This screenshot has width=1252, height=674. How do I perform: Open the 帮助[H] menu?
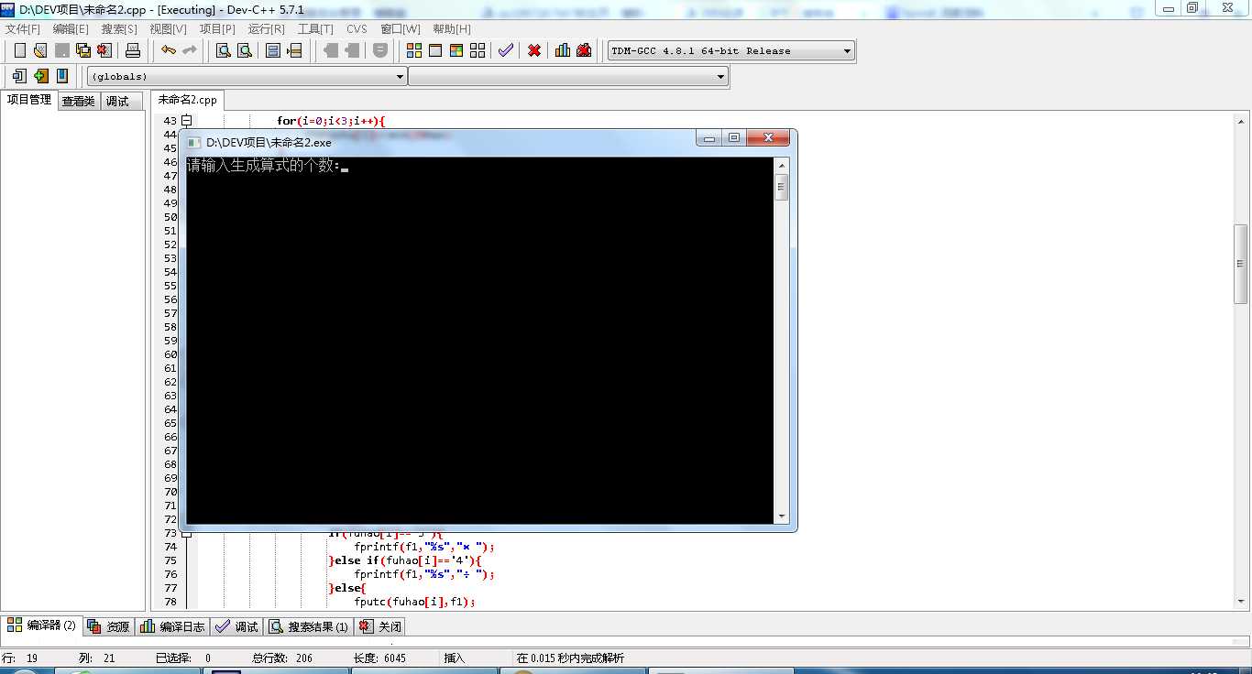tap(451, 28)
